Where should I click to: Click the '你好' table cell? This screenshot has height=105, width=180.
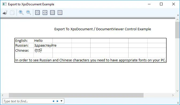coord(43,50)
